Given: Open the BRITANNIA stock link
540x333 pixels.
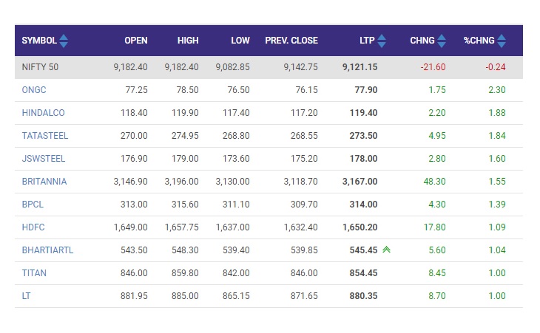Looking at the screenshot, I should point(44,182).
